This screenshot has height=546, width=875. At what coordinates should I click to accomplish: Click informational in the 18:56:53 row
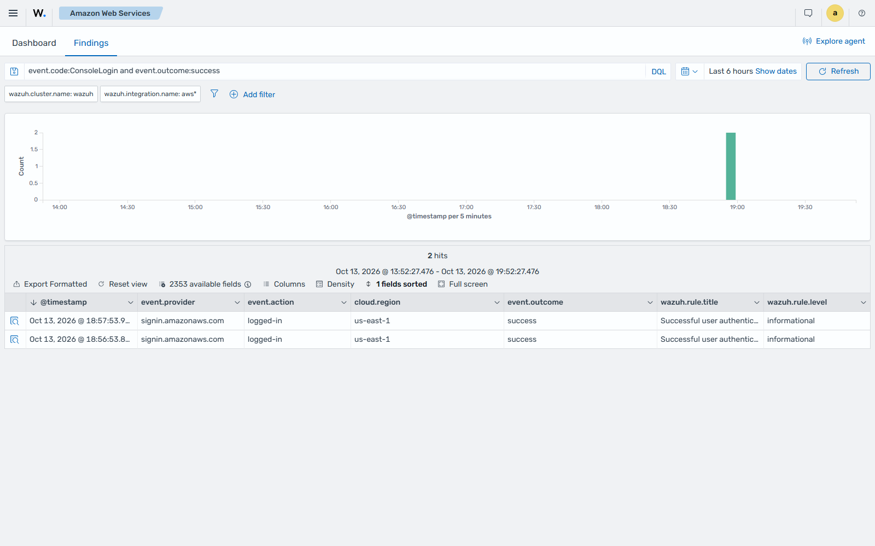pos(791,339)
